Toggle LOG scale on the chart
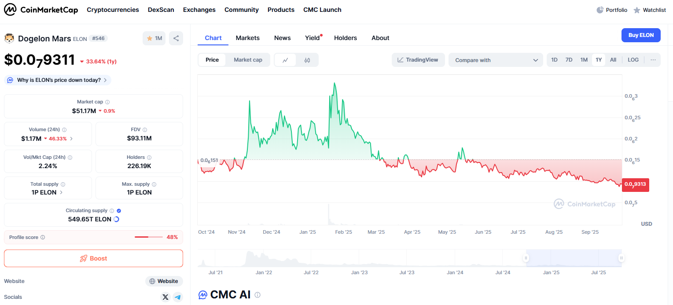This screenshot has height=305, width=673. coord(633,60)
